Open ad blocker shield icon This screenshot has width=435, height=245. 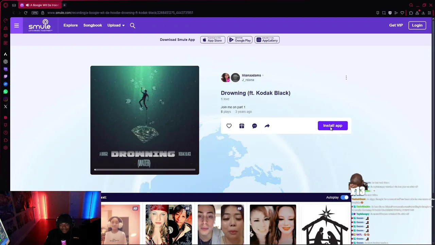tap(390, 13)
